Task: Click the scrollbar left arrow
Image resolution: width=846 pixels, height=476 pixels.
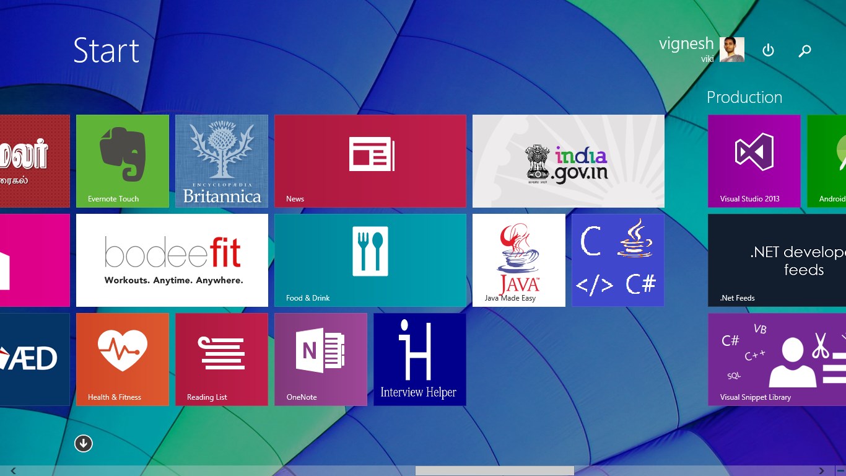Action: (x=13, y=471)
